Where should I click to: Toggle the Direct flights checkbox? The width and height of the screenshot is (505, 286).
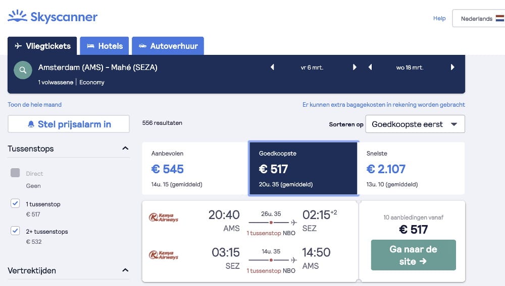pos(15,173)
